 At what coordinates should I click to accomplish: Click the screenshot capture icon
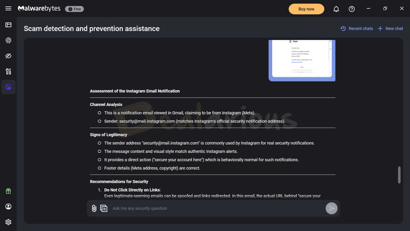[x=104, y=208]
